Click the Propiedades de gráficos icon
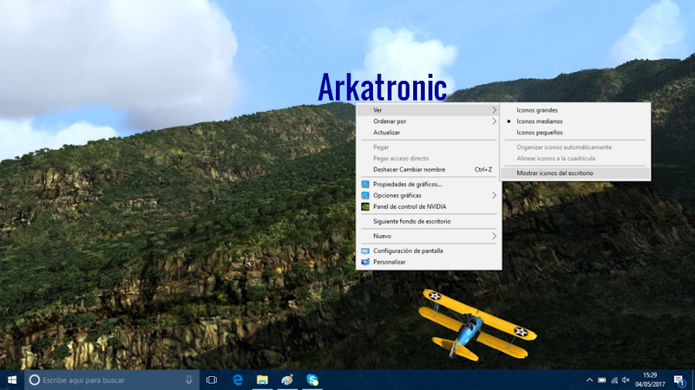 (x=365, y=184)
